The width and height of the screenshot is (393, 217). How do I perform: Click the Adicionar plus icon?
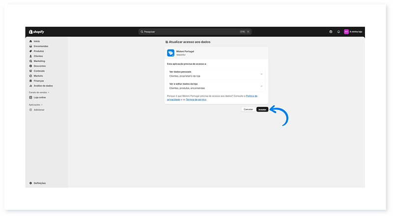[x=30, y=109]
